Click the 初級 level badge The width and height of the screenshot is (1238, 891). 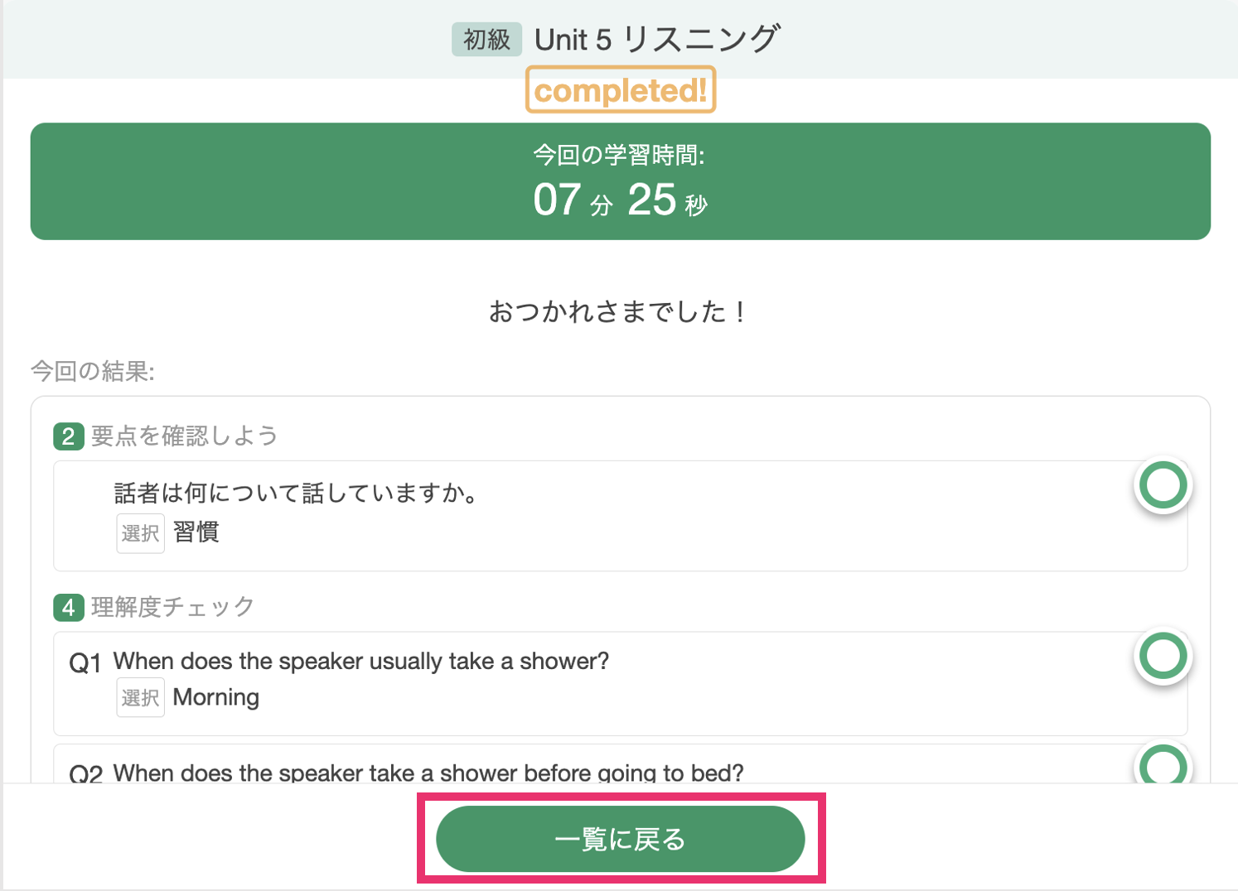point(486,39)
